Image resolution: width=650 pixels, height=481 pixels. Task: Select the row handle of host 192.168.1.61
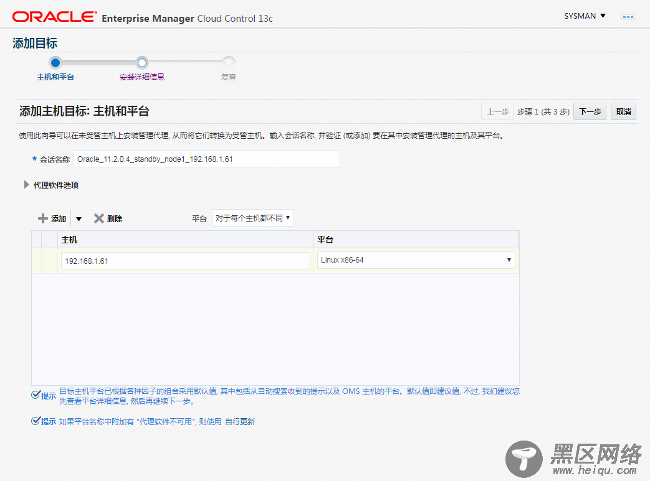coord(37,261)
